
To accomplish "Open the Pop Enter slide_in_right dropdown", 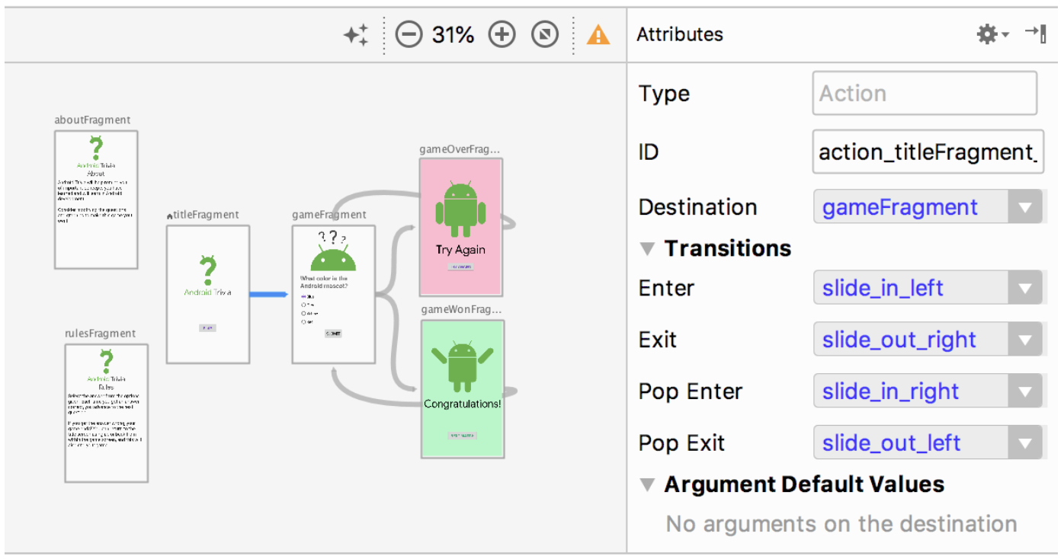I will [1024, 391].
